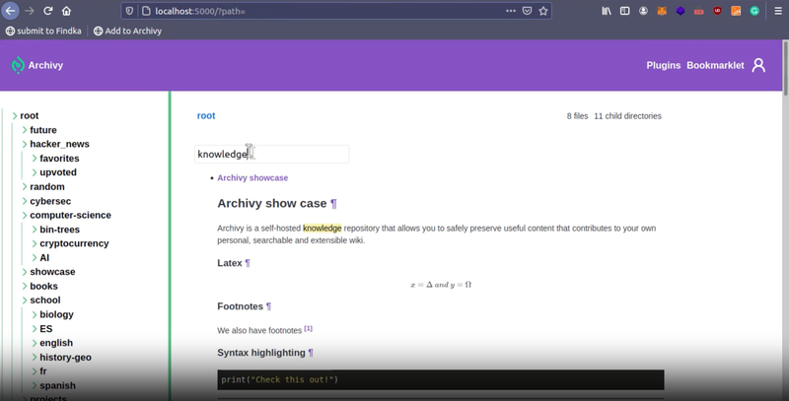Open the Bookmarklet page

tap(715, 65)
